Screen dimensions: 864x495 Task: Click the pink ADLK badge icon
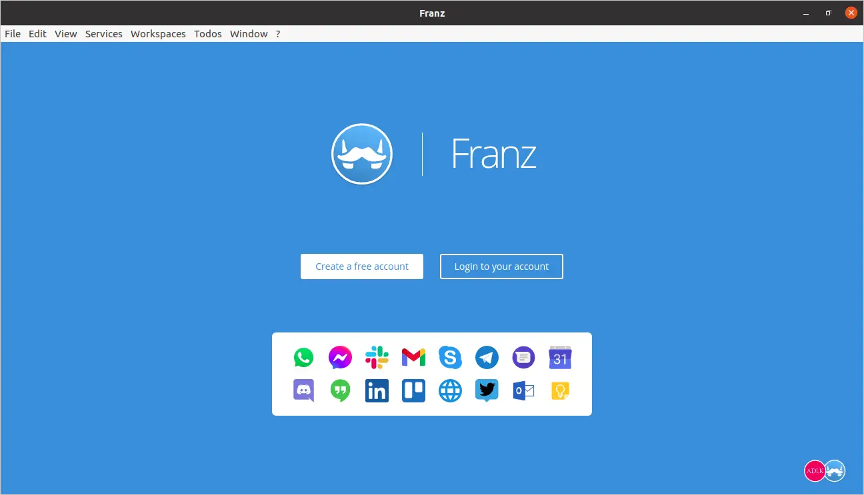point(815,471)
